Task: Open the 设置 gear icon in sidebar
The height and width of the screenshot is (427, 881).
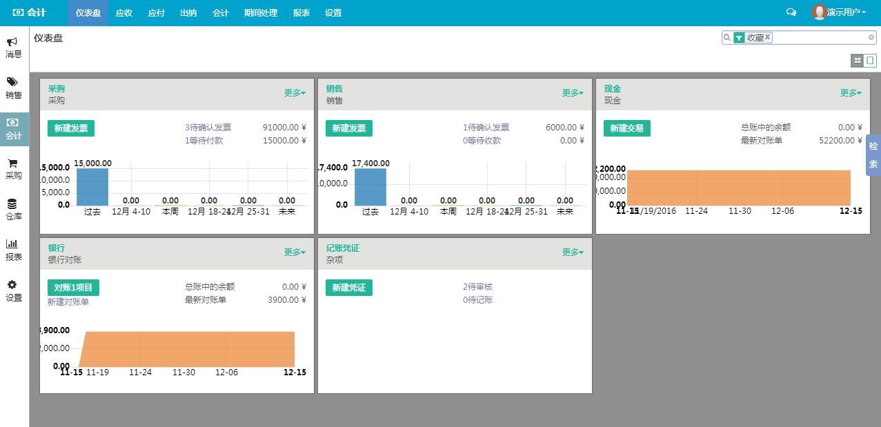Action: point(12,285)
